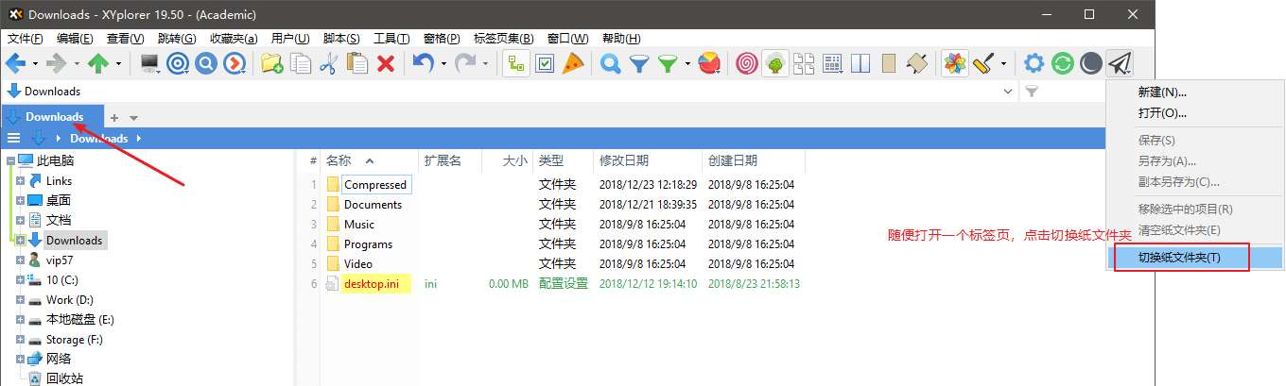Open the Undo dropdown arrow

point(443,64)
